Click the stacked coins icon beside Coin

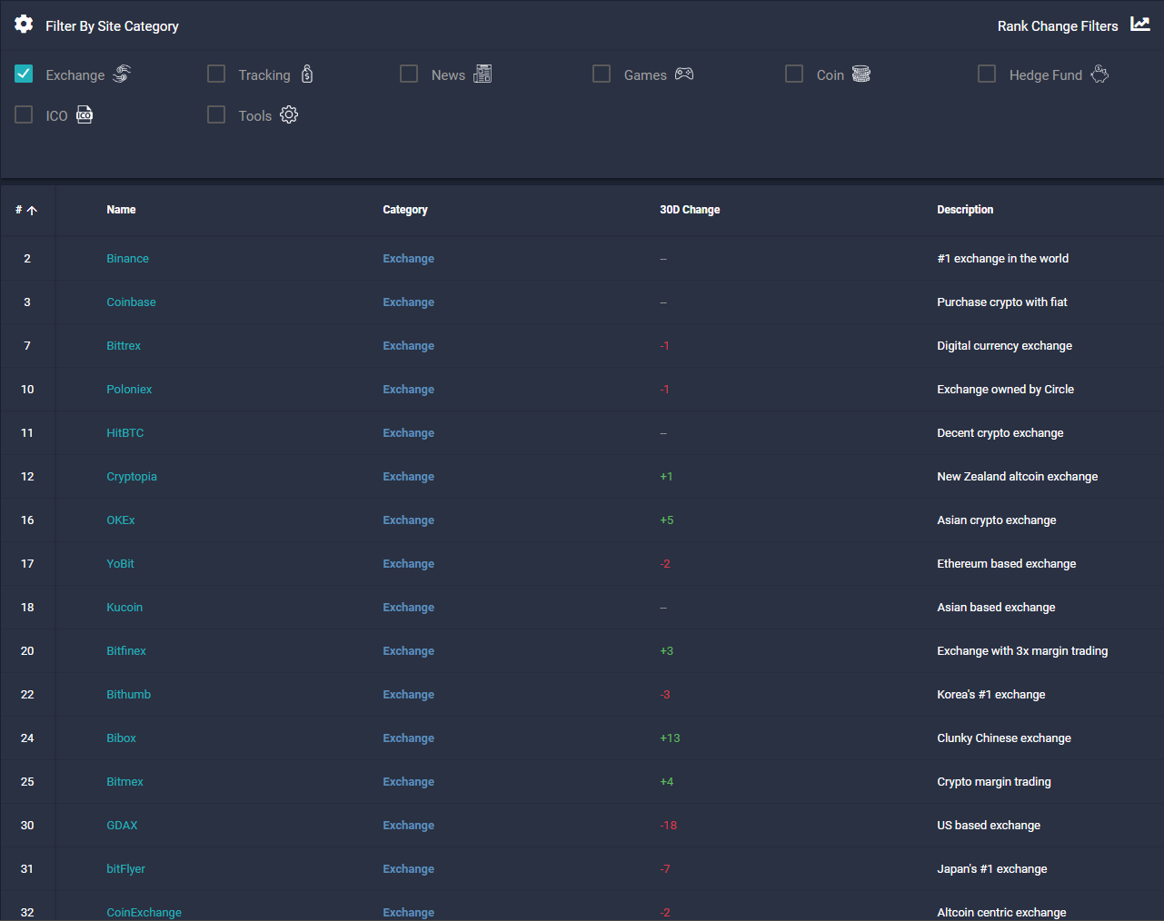pyautogui.click(x=861, y=74)
